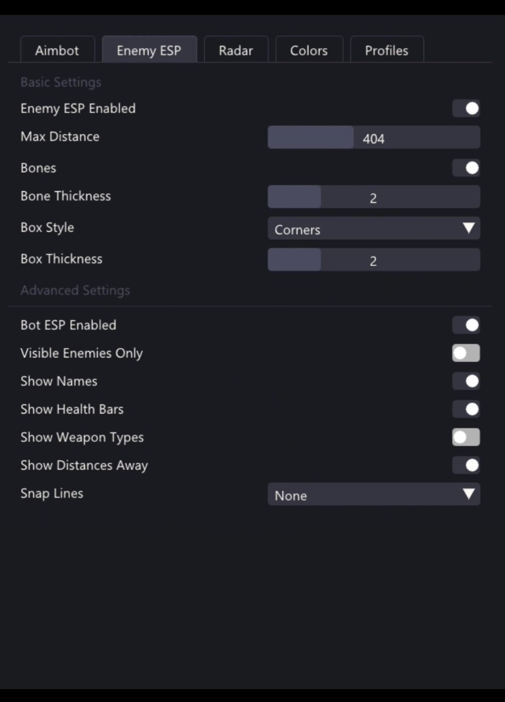Switch off Show Names
Image resolution: width=505 pixels, height=702 pixels.
point(466,381)
